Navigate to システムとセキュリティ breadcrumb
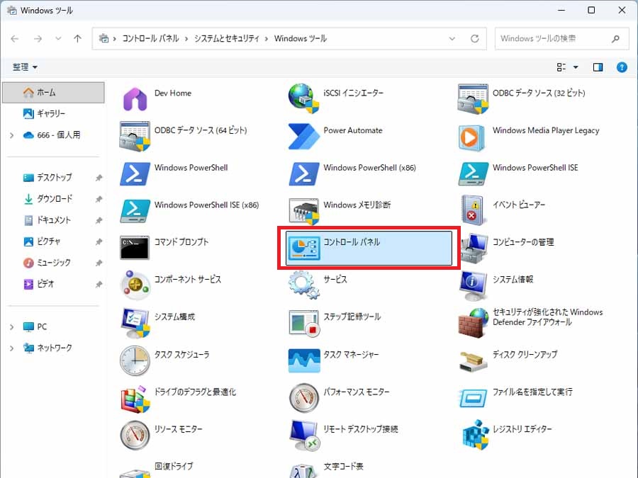Screen dimensions: 638x478 227,39
